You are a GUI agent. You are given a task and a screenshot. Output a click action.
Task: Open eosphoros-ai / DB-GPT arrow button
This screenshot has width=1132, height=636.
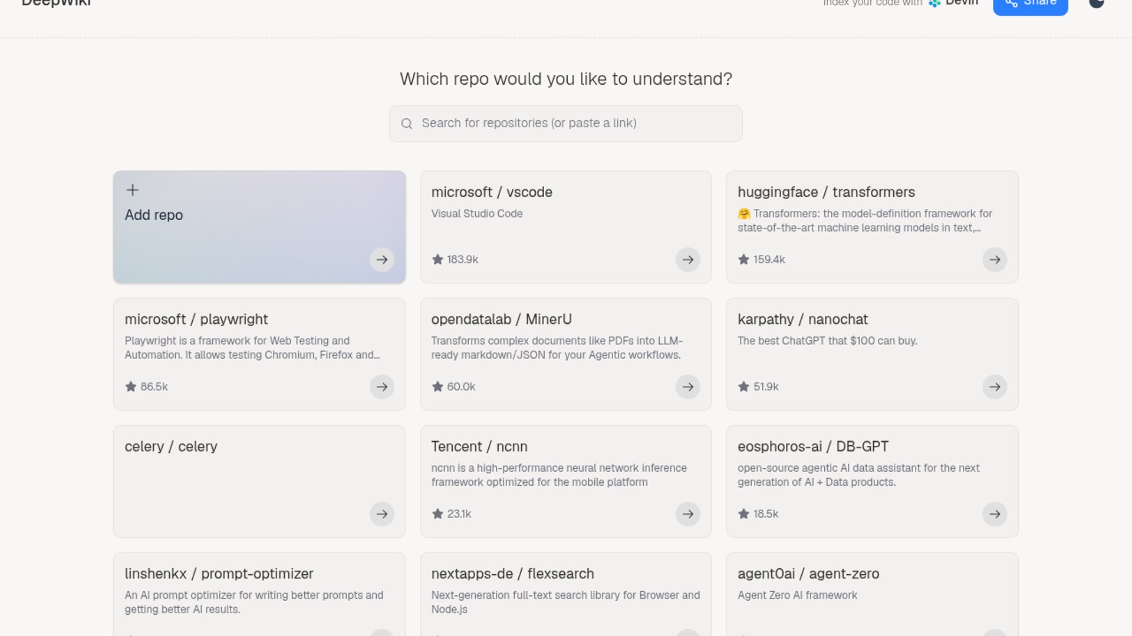click(x=995, y=514)
